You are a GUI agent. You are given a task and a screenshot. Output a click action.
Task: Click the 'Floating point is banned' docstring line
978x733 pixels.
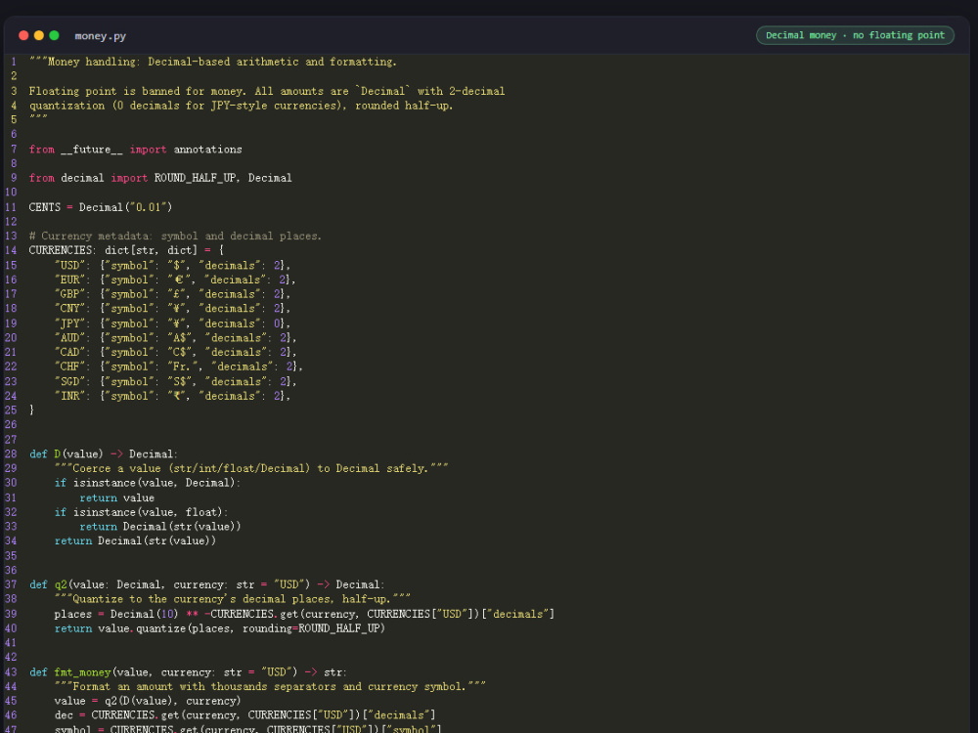pyautogui.click(x=267, y=91)
